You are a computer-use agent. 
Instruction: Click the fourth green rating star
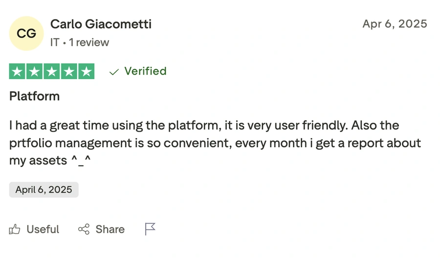coord(69,72)
